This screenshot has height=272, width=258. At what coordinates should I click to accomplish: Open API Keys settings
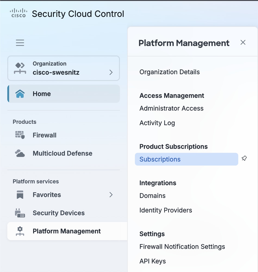[153, 261]
